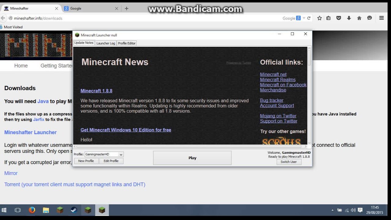This screenshot has height=220, width=391.
Task: Bookmark this page with the star icon
Action: 320,18
